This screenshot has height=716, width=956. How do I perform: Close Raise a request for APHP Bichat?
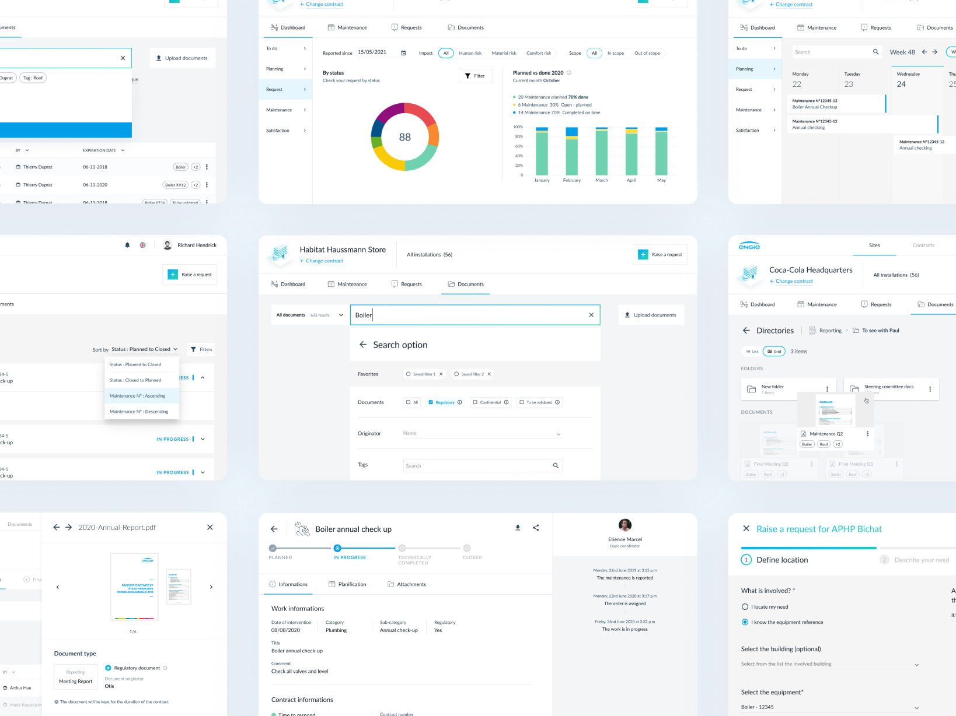pos(746,528)
